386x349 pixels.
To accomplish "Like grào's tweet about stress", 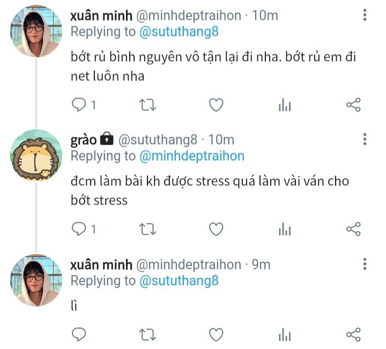I will point(216,229).
